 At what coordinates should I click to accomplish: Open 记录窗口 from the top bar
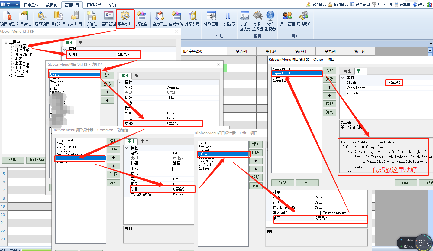360,5
